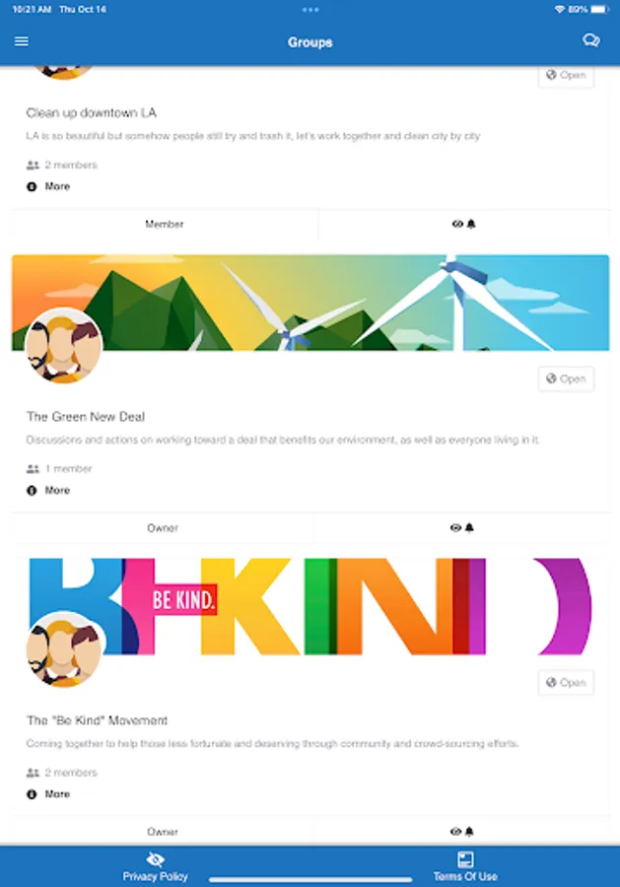Viewport: 620px width, 887px height.
Task: Toggle eye visibility for Clean up downtown LA
Action: pos(457,224)
